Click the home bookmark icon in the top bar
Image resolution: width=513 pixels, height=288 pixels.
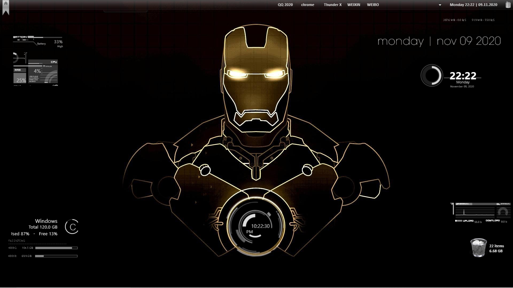(6, 7)
